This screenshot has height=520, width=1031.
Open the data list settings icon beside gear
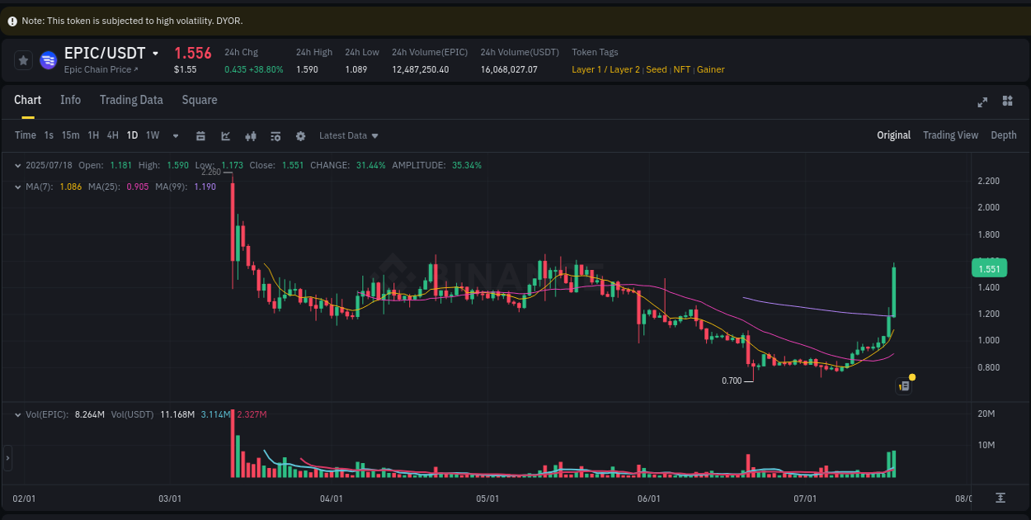coord(275,135)
